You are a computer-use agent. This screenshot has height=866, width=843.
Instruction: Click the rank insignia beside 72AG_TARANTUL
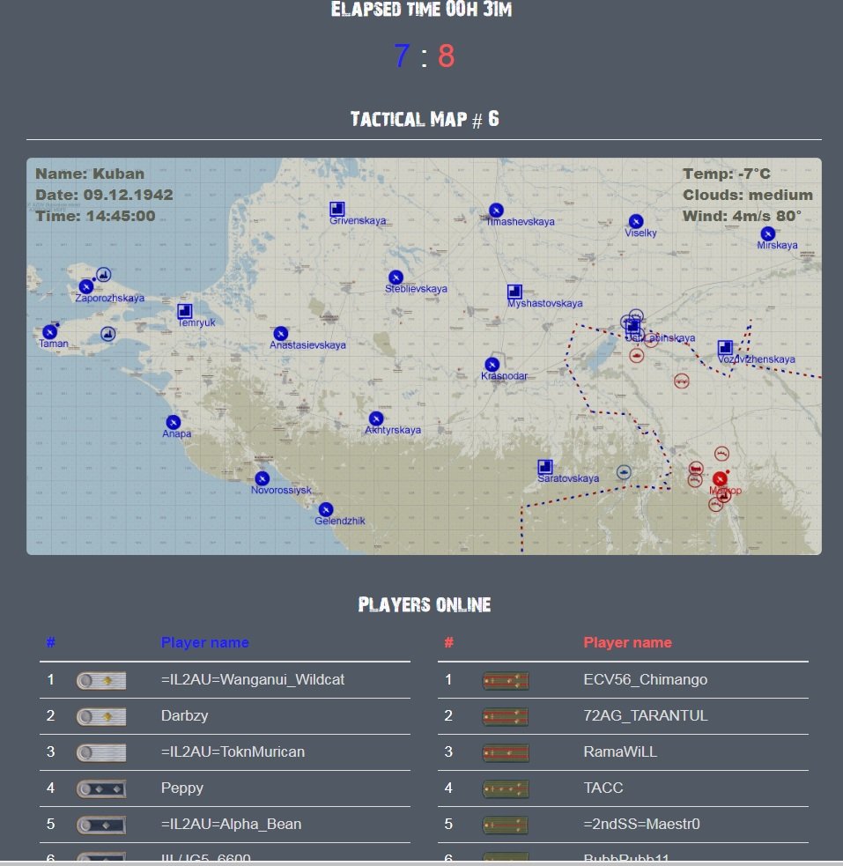(x=506, y=717)
